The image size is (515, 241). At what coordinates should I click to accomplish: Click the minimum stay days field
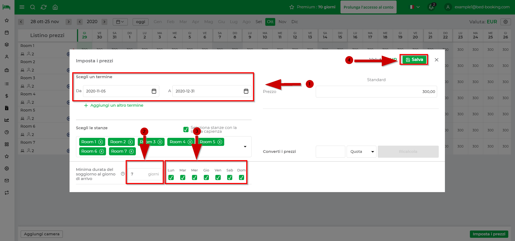[x=145, y=174]
